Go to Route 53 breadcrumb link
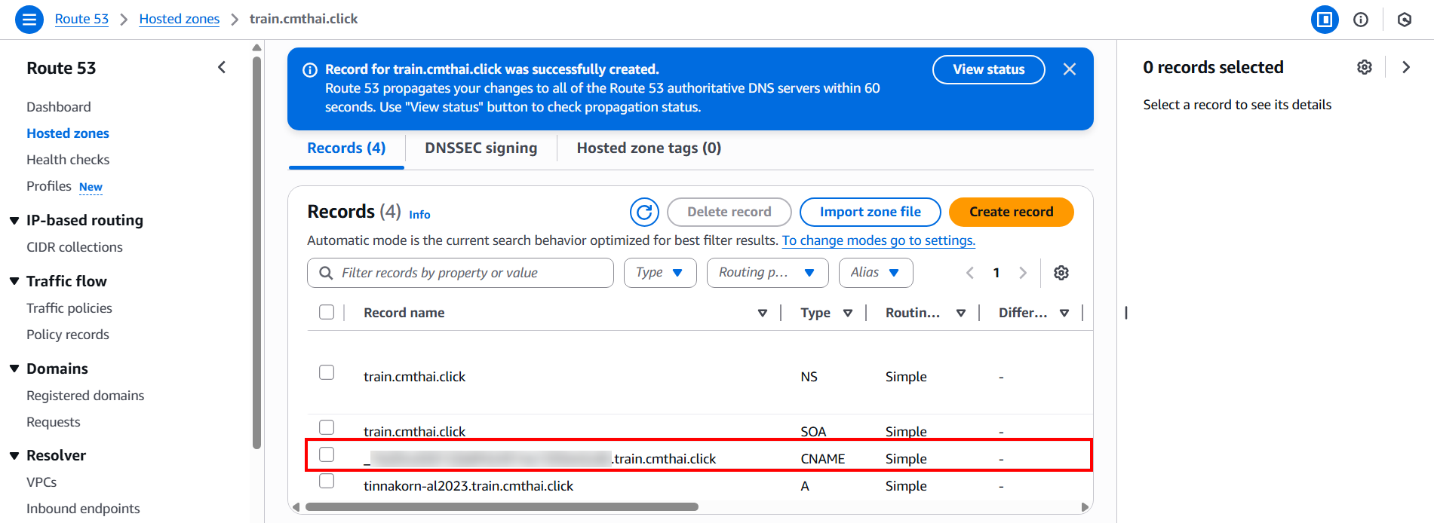1434x523 pixels. pos(81,19)
